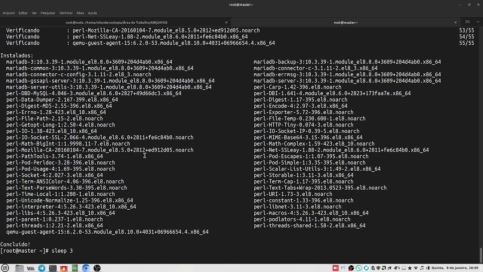Open the Ver menu
Image resolution: width=483 pixels, height=272 pixels.
click(x=34, y=13)
